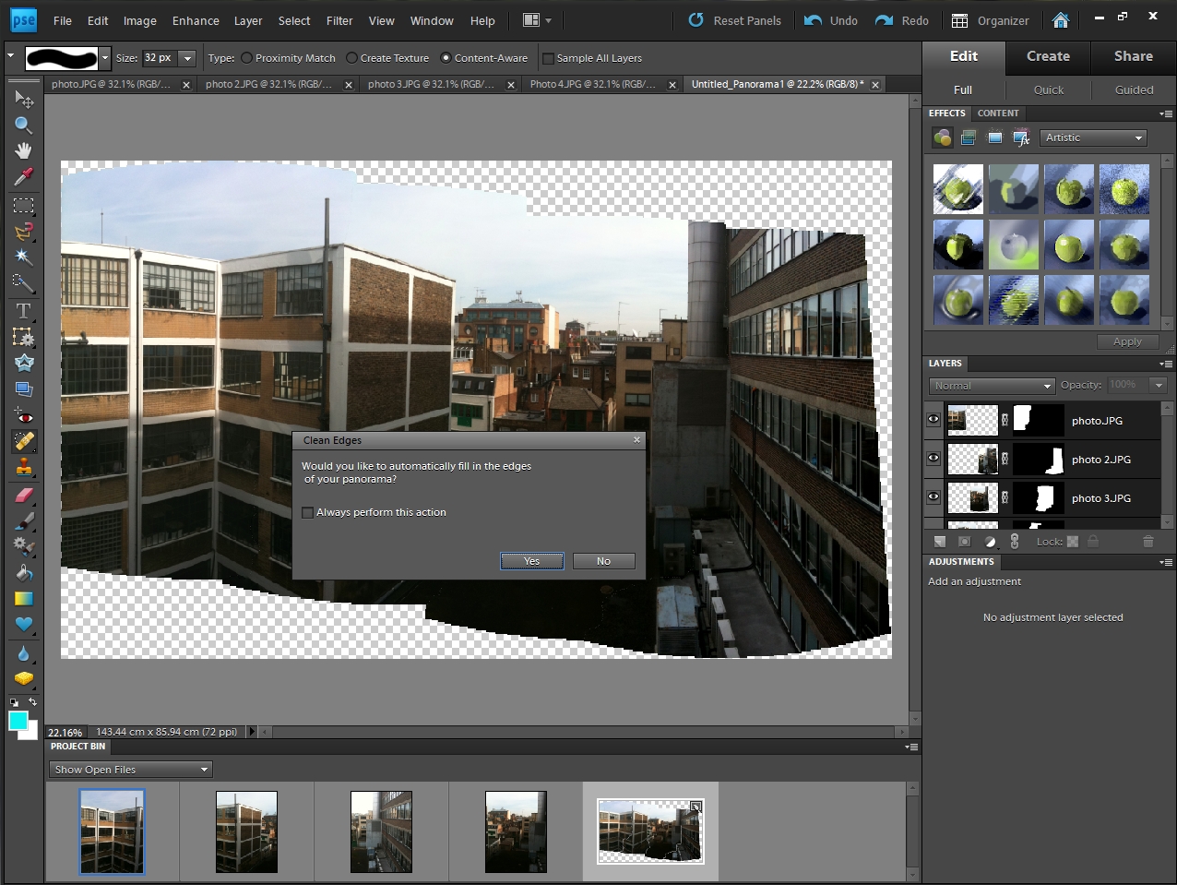The width and height of the screenshot is (1177, 885).
Task: Select Proximity Match radio button
Action: [247, 58]
